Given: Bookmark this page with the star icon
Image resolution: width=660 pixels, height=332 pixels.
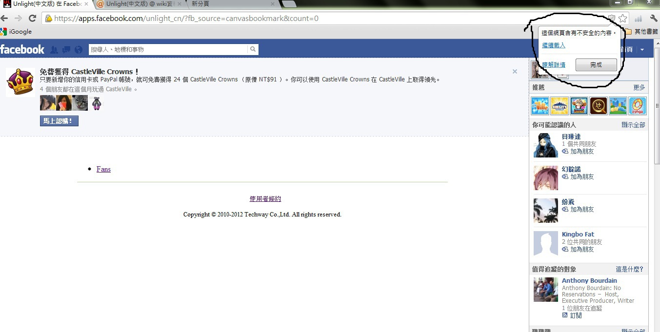Looking at the screenshot, I should coord(622,19).
